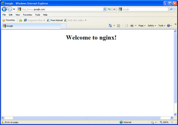Click the Error on page status text
This screenshot has width=178, height=125.
point(12,122)
